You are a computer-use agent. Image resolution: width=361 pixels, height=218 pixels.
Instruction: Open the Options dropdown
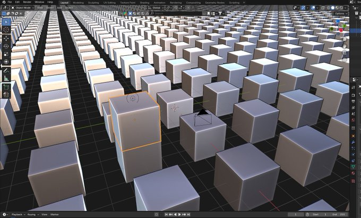point(340,14)
